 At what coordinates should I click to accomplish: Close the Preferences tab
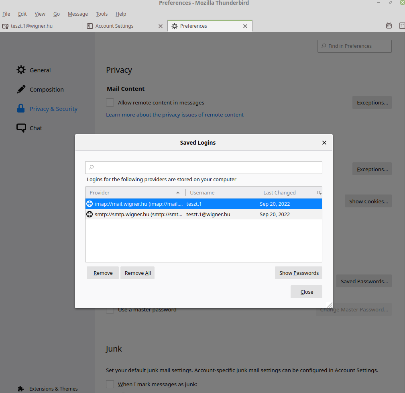245,26
